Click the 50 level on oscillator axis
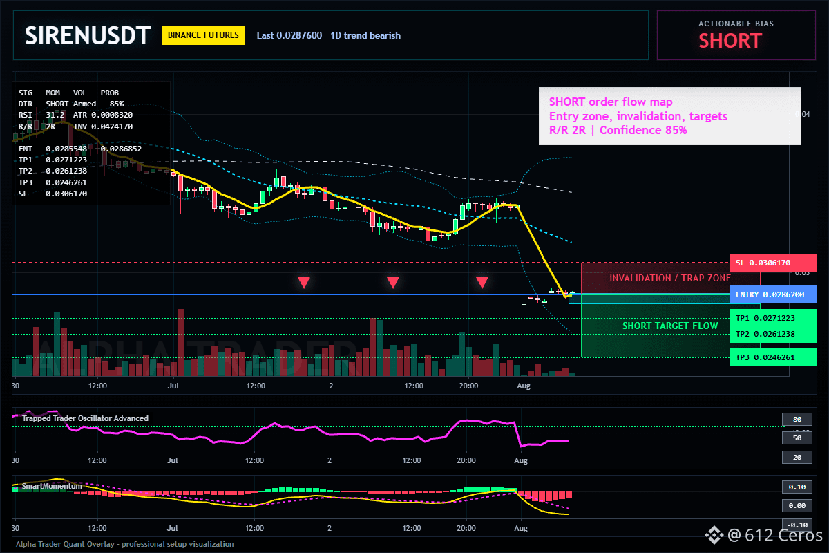Image resolution: width=829 pixels, height=553 pixels. (x=797, y=438)
